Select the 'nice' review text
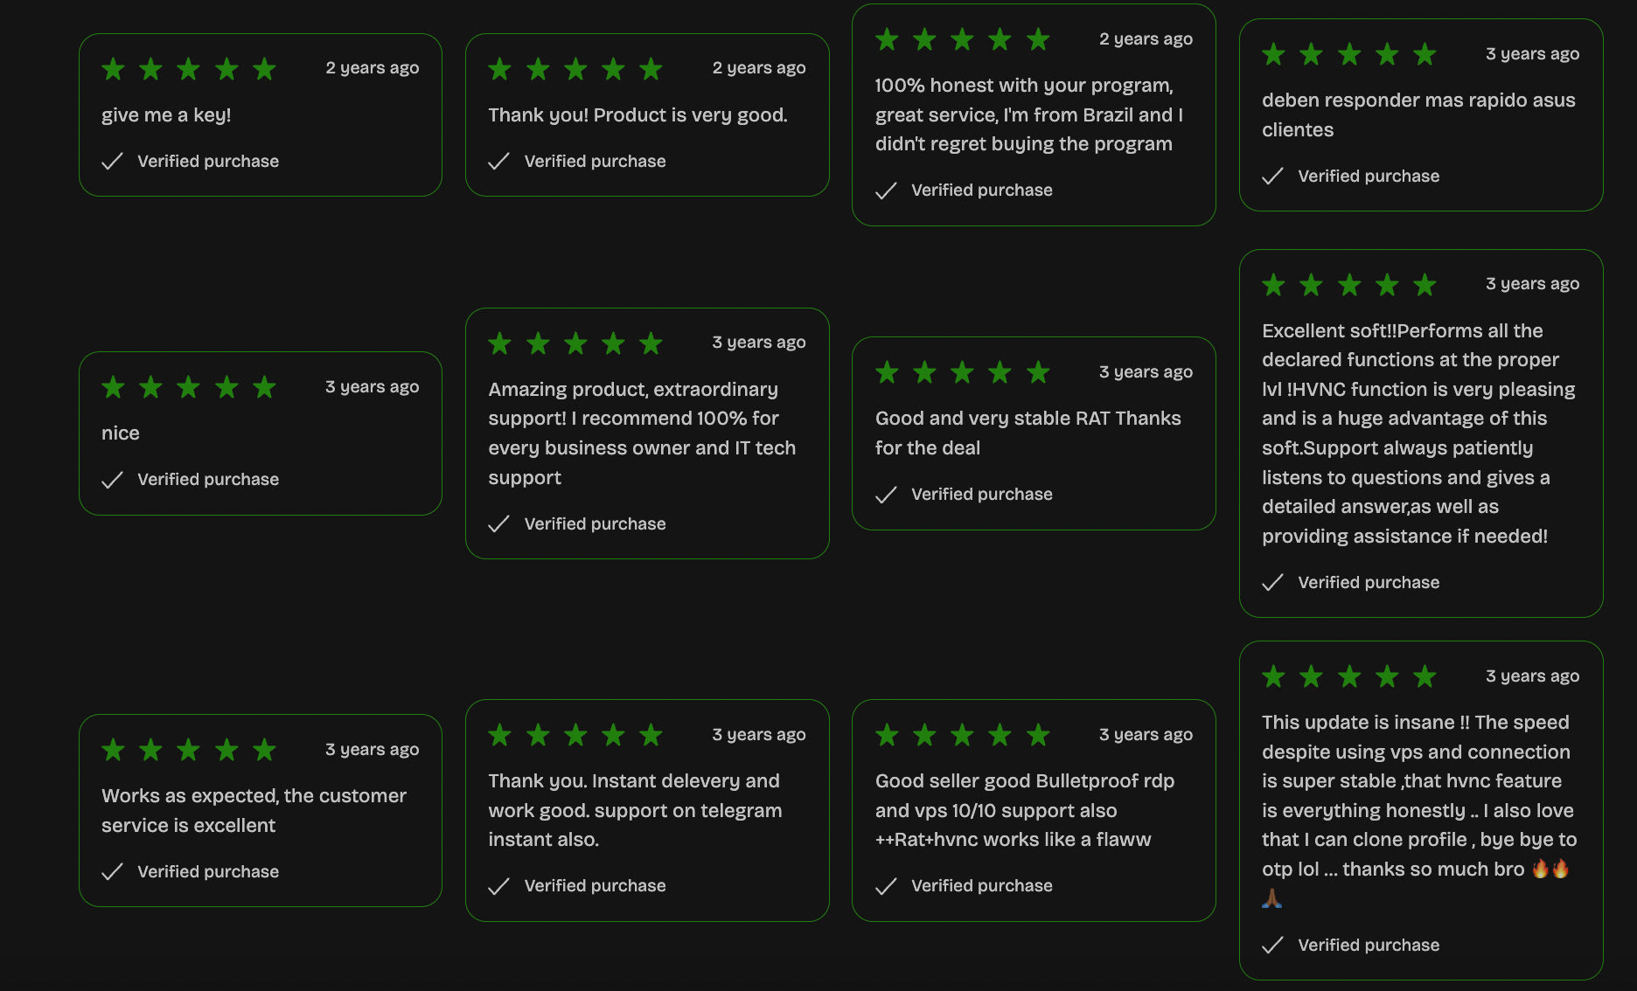1637x991 pixels. coord(121,433)
